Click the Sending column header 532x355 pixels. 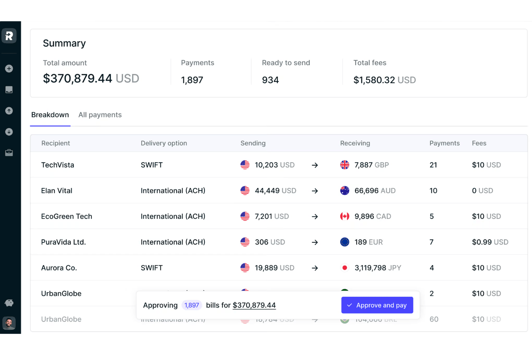click(x=253, y=143)
